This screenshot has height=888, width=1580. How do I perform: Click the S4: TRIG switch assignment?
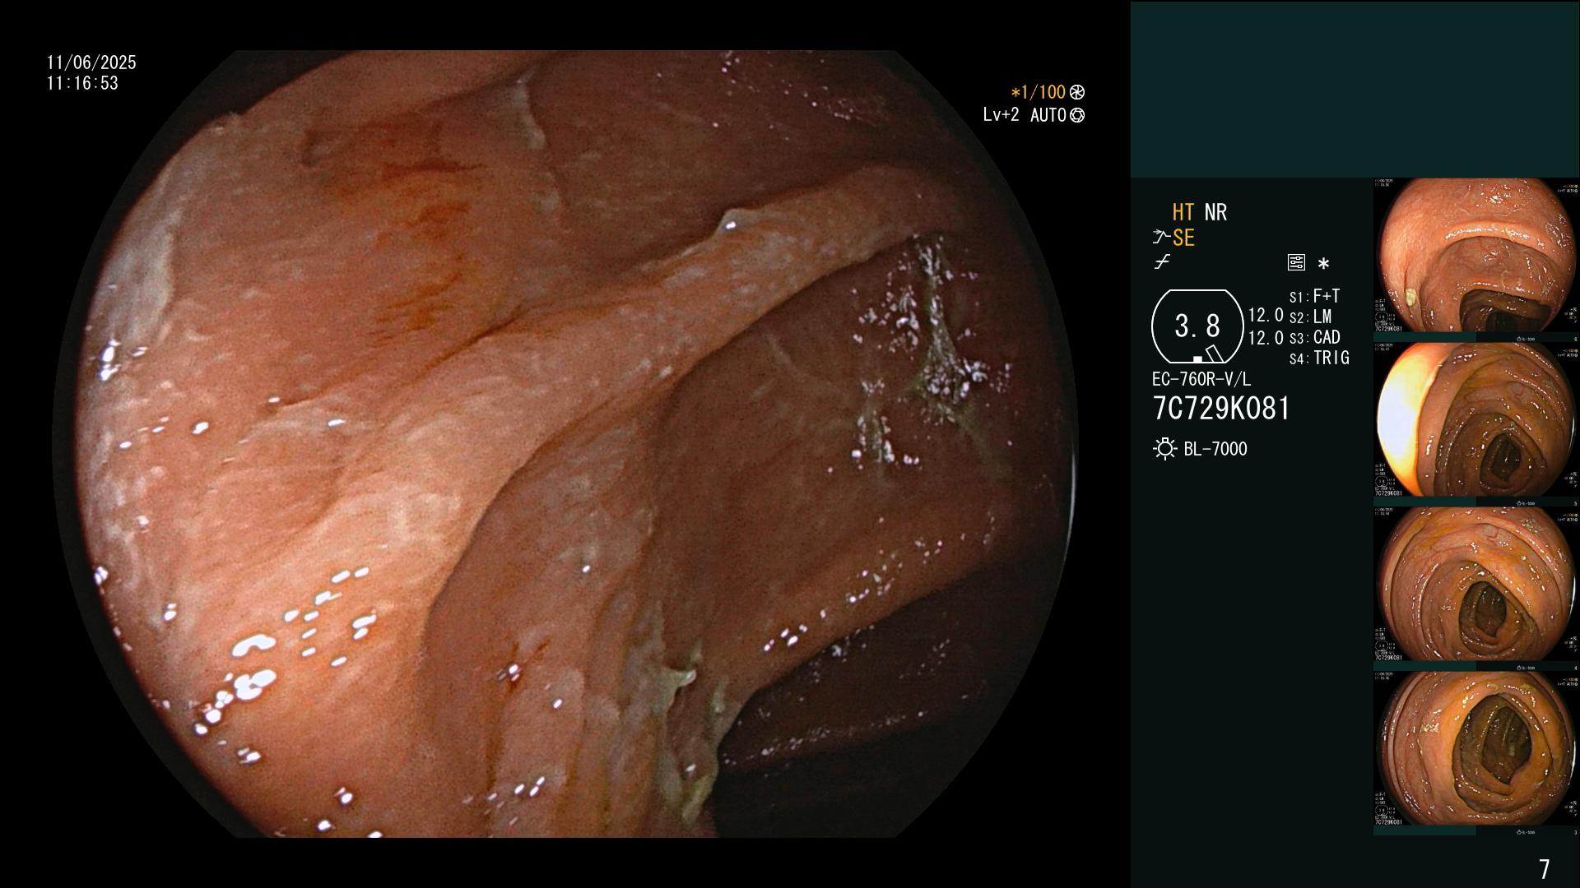click(x=1319, y=358)
